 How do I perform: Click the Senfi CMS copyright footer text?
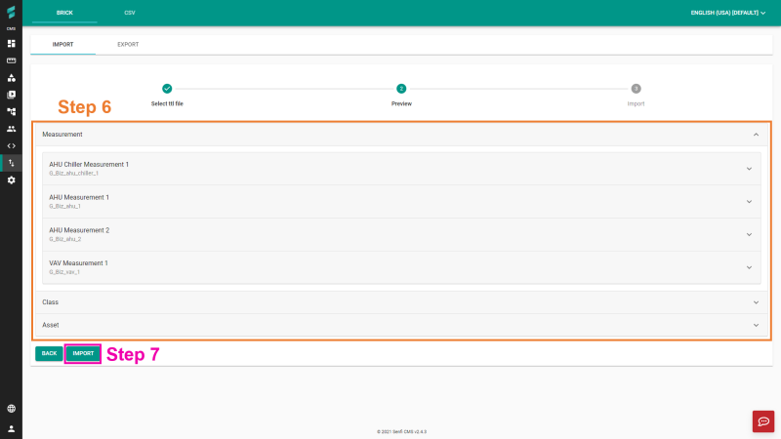point(401,431)
